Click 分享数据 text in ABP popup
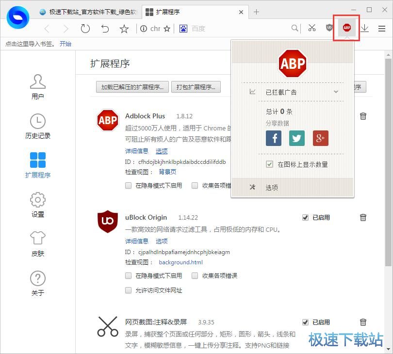Screen dimensions: 393x354 click(277, 123)
